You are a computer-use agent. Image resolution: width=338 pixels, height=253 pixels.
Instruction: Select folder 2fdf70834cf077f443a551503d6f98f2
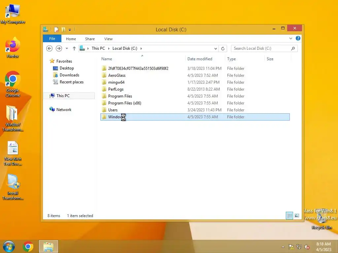(x=195, y=69)
